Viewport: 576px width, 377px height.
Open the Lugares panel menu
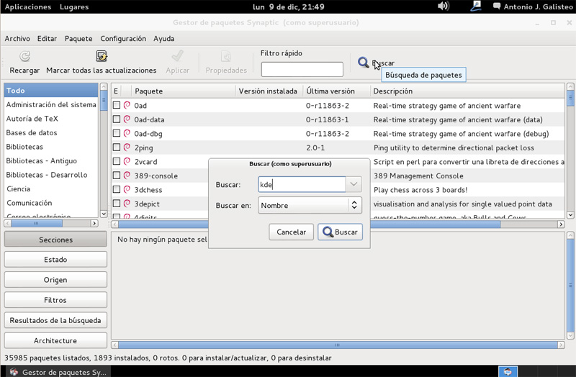(74, 6)
